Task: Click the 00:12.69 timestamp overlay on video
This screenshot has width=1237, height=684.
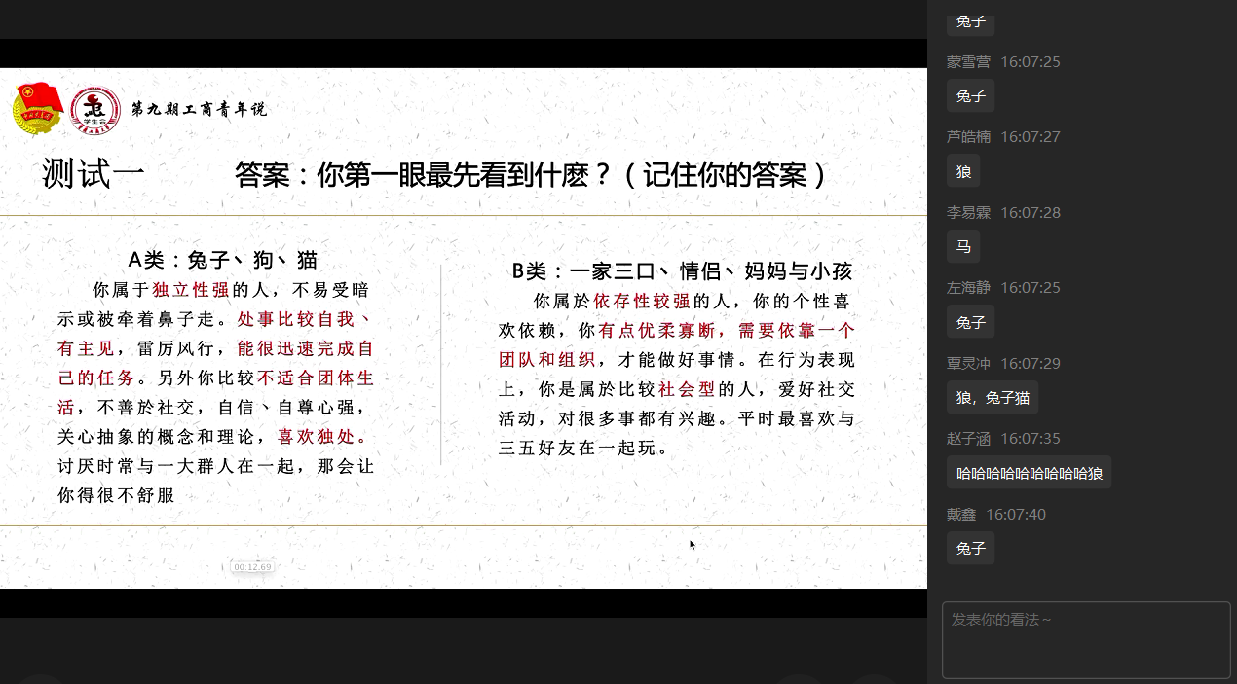Action: coord(252,567)
